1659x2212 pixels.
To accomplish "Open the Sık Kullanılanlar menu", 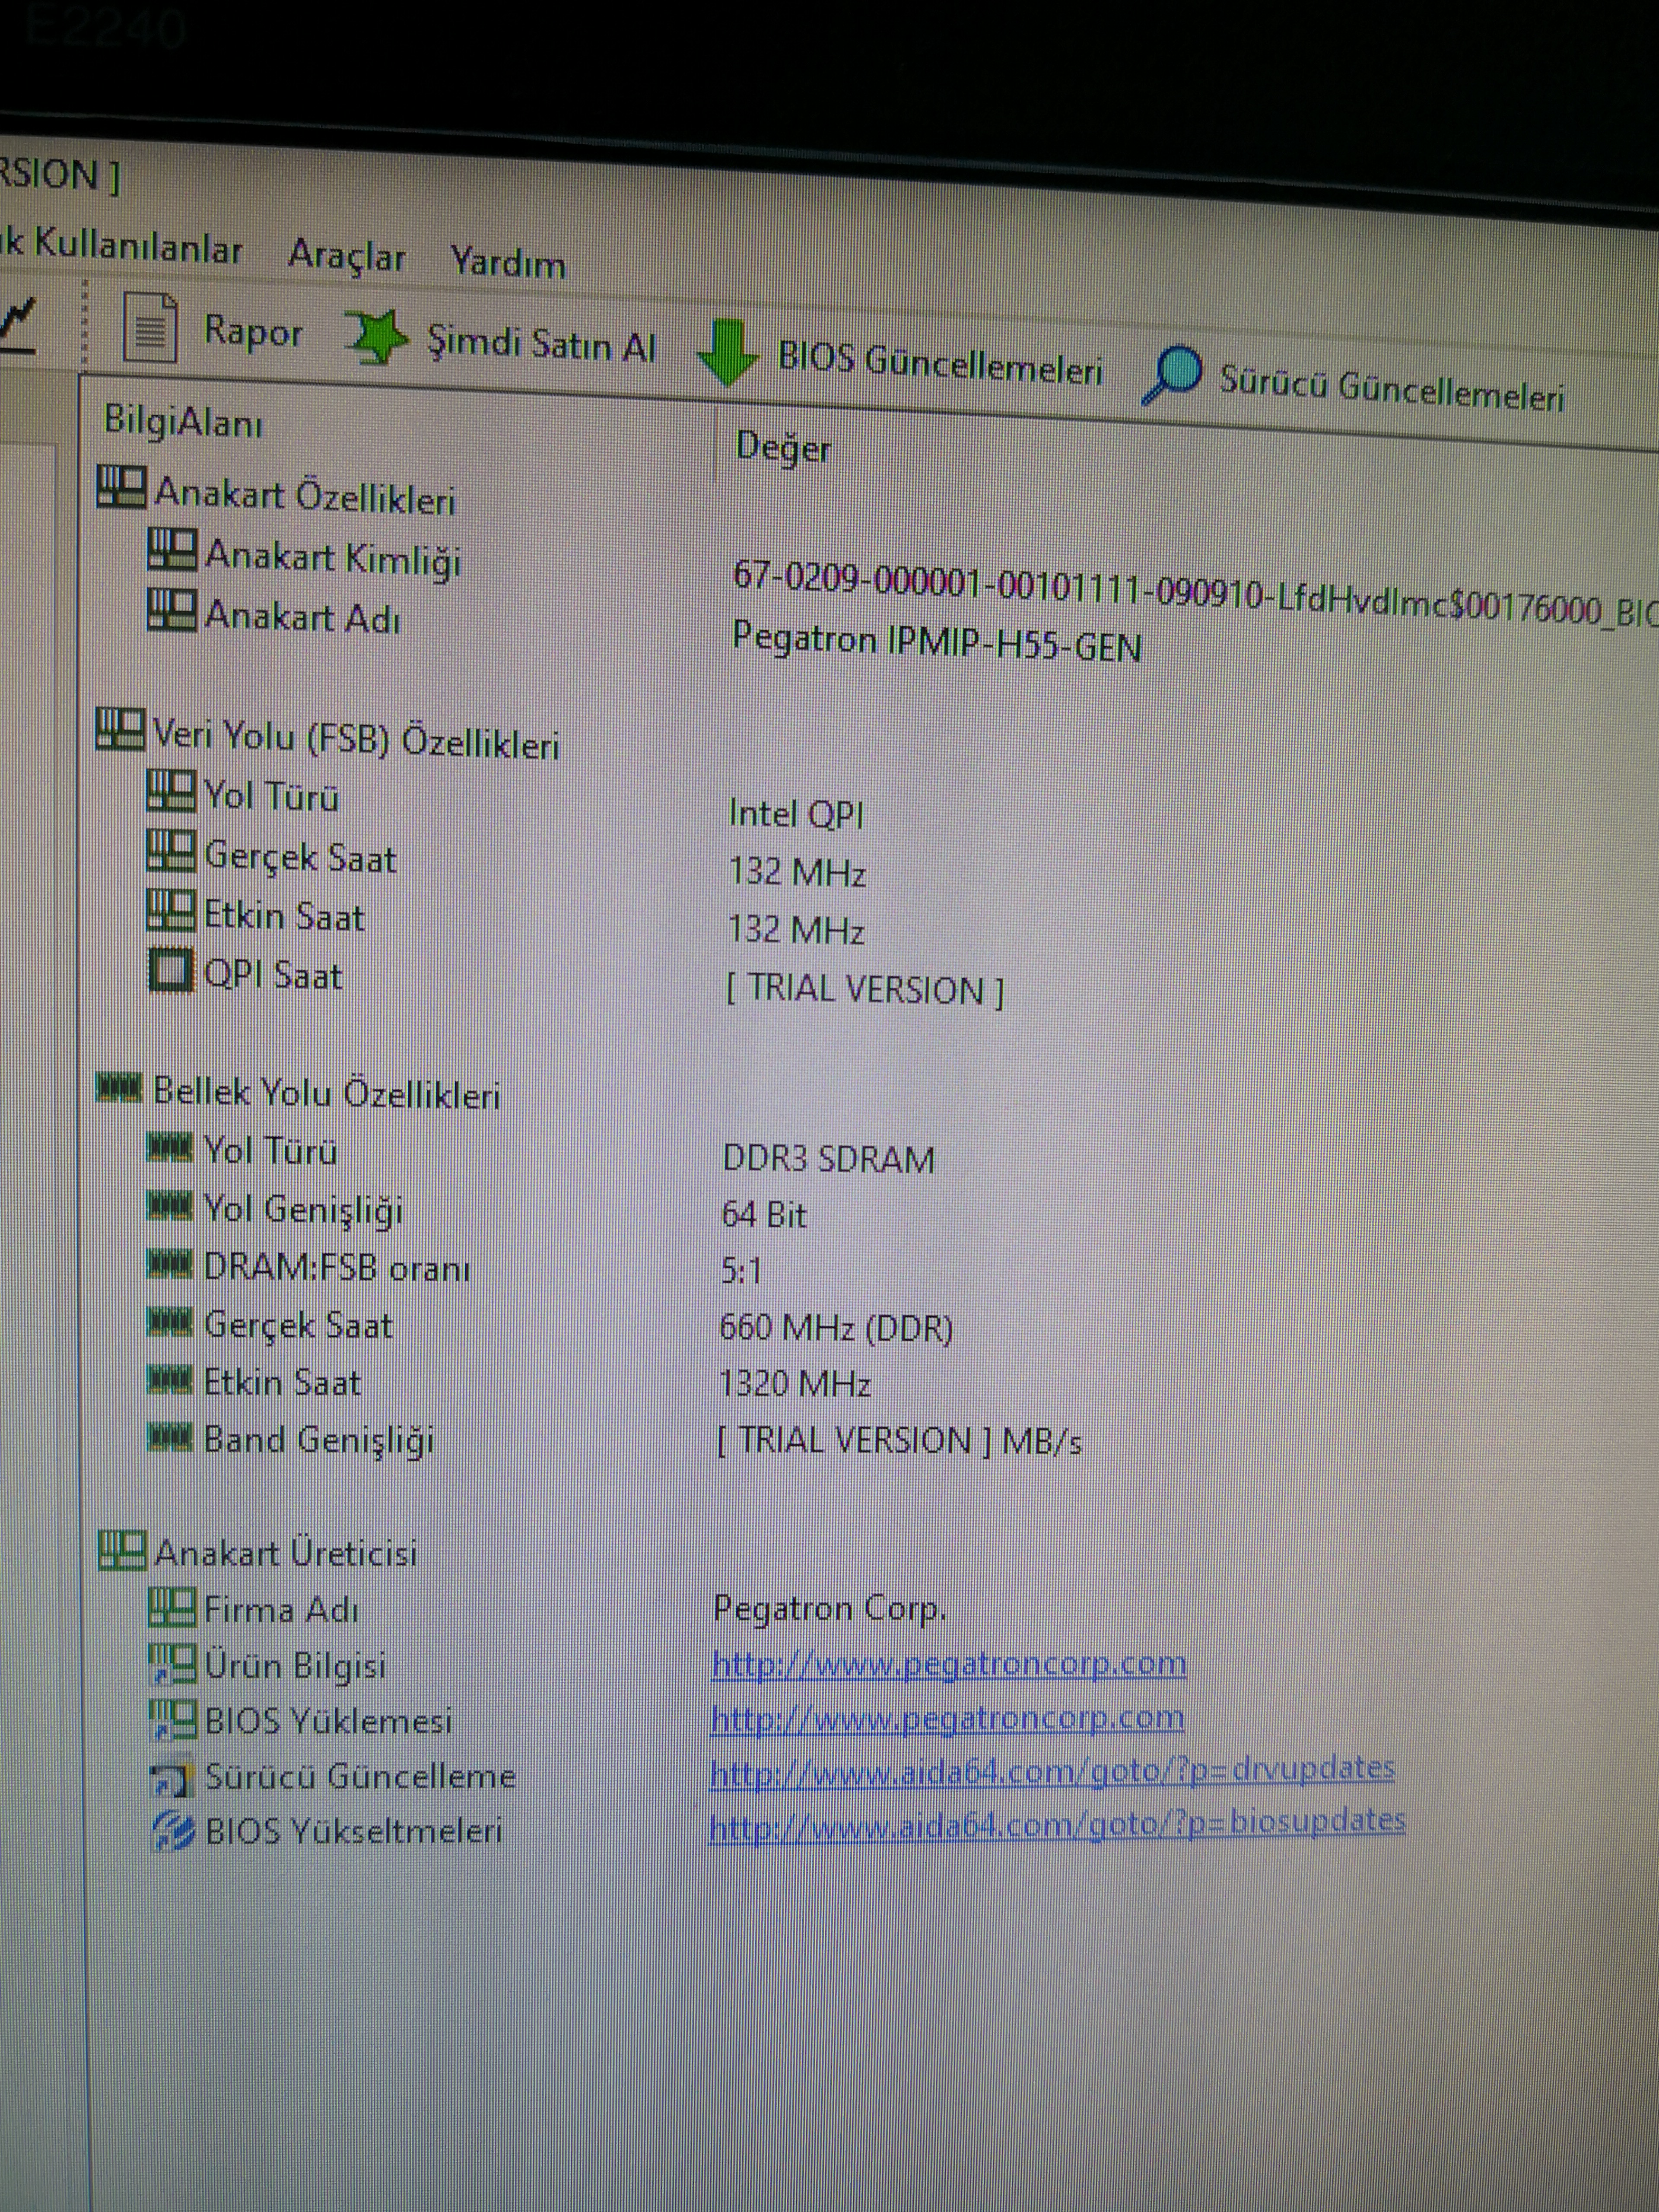I will point(121,246).
